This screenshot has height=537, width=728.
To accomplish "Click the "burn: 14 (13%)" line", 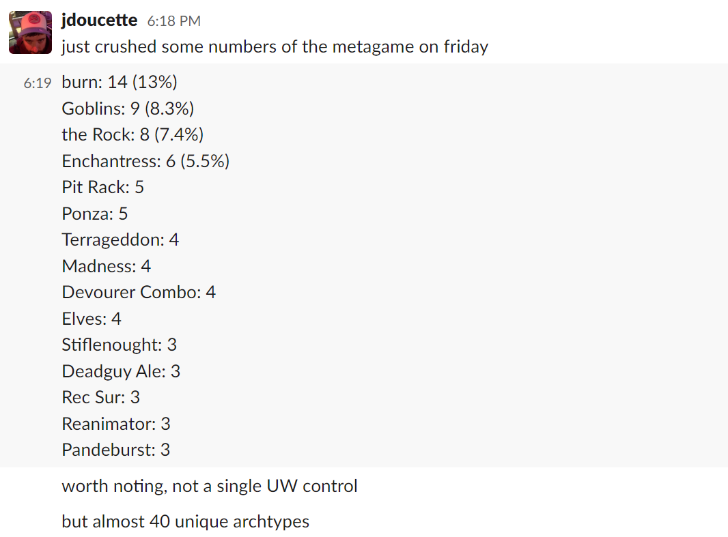I will 120,83.
